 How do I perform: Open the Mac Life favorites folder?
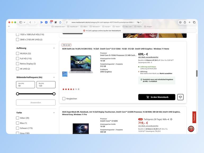click(127, 26)
